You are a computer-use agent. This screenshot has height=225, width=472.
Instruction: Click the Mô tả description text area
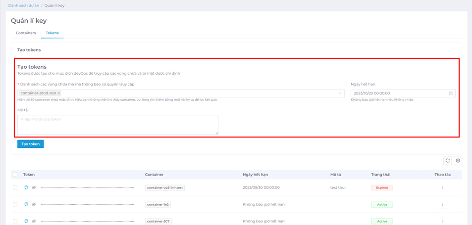(x=117, y=124)
